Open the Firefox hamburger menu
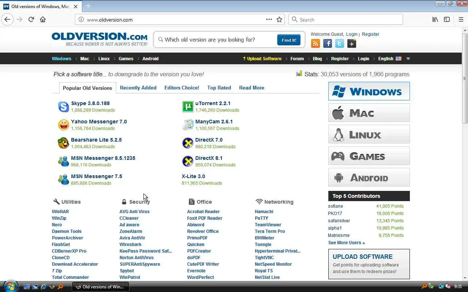 (461, 20)
